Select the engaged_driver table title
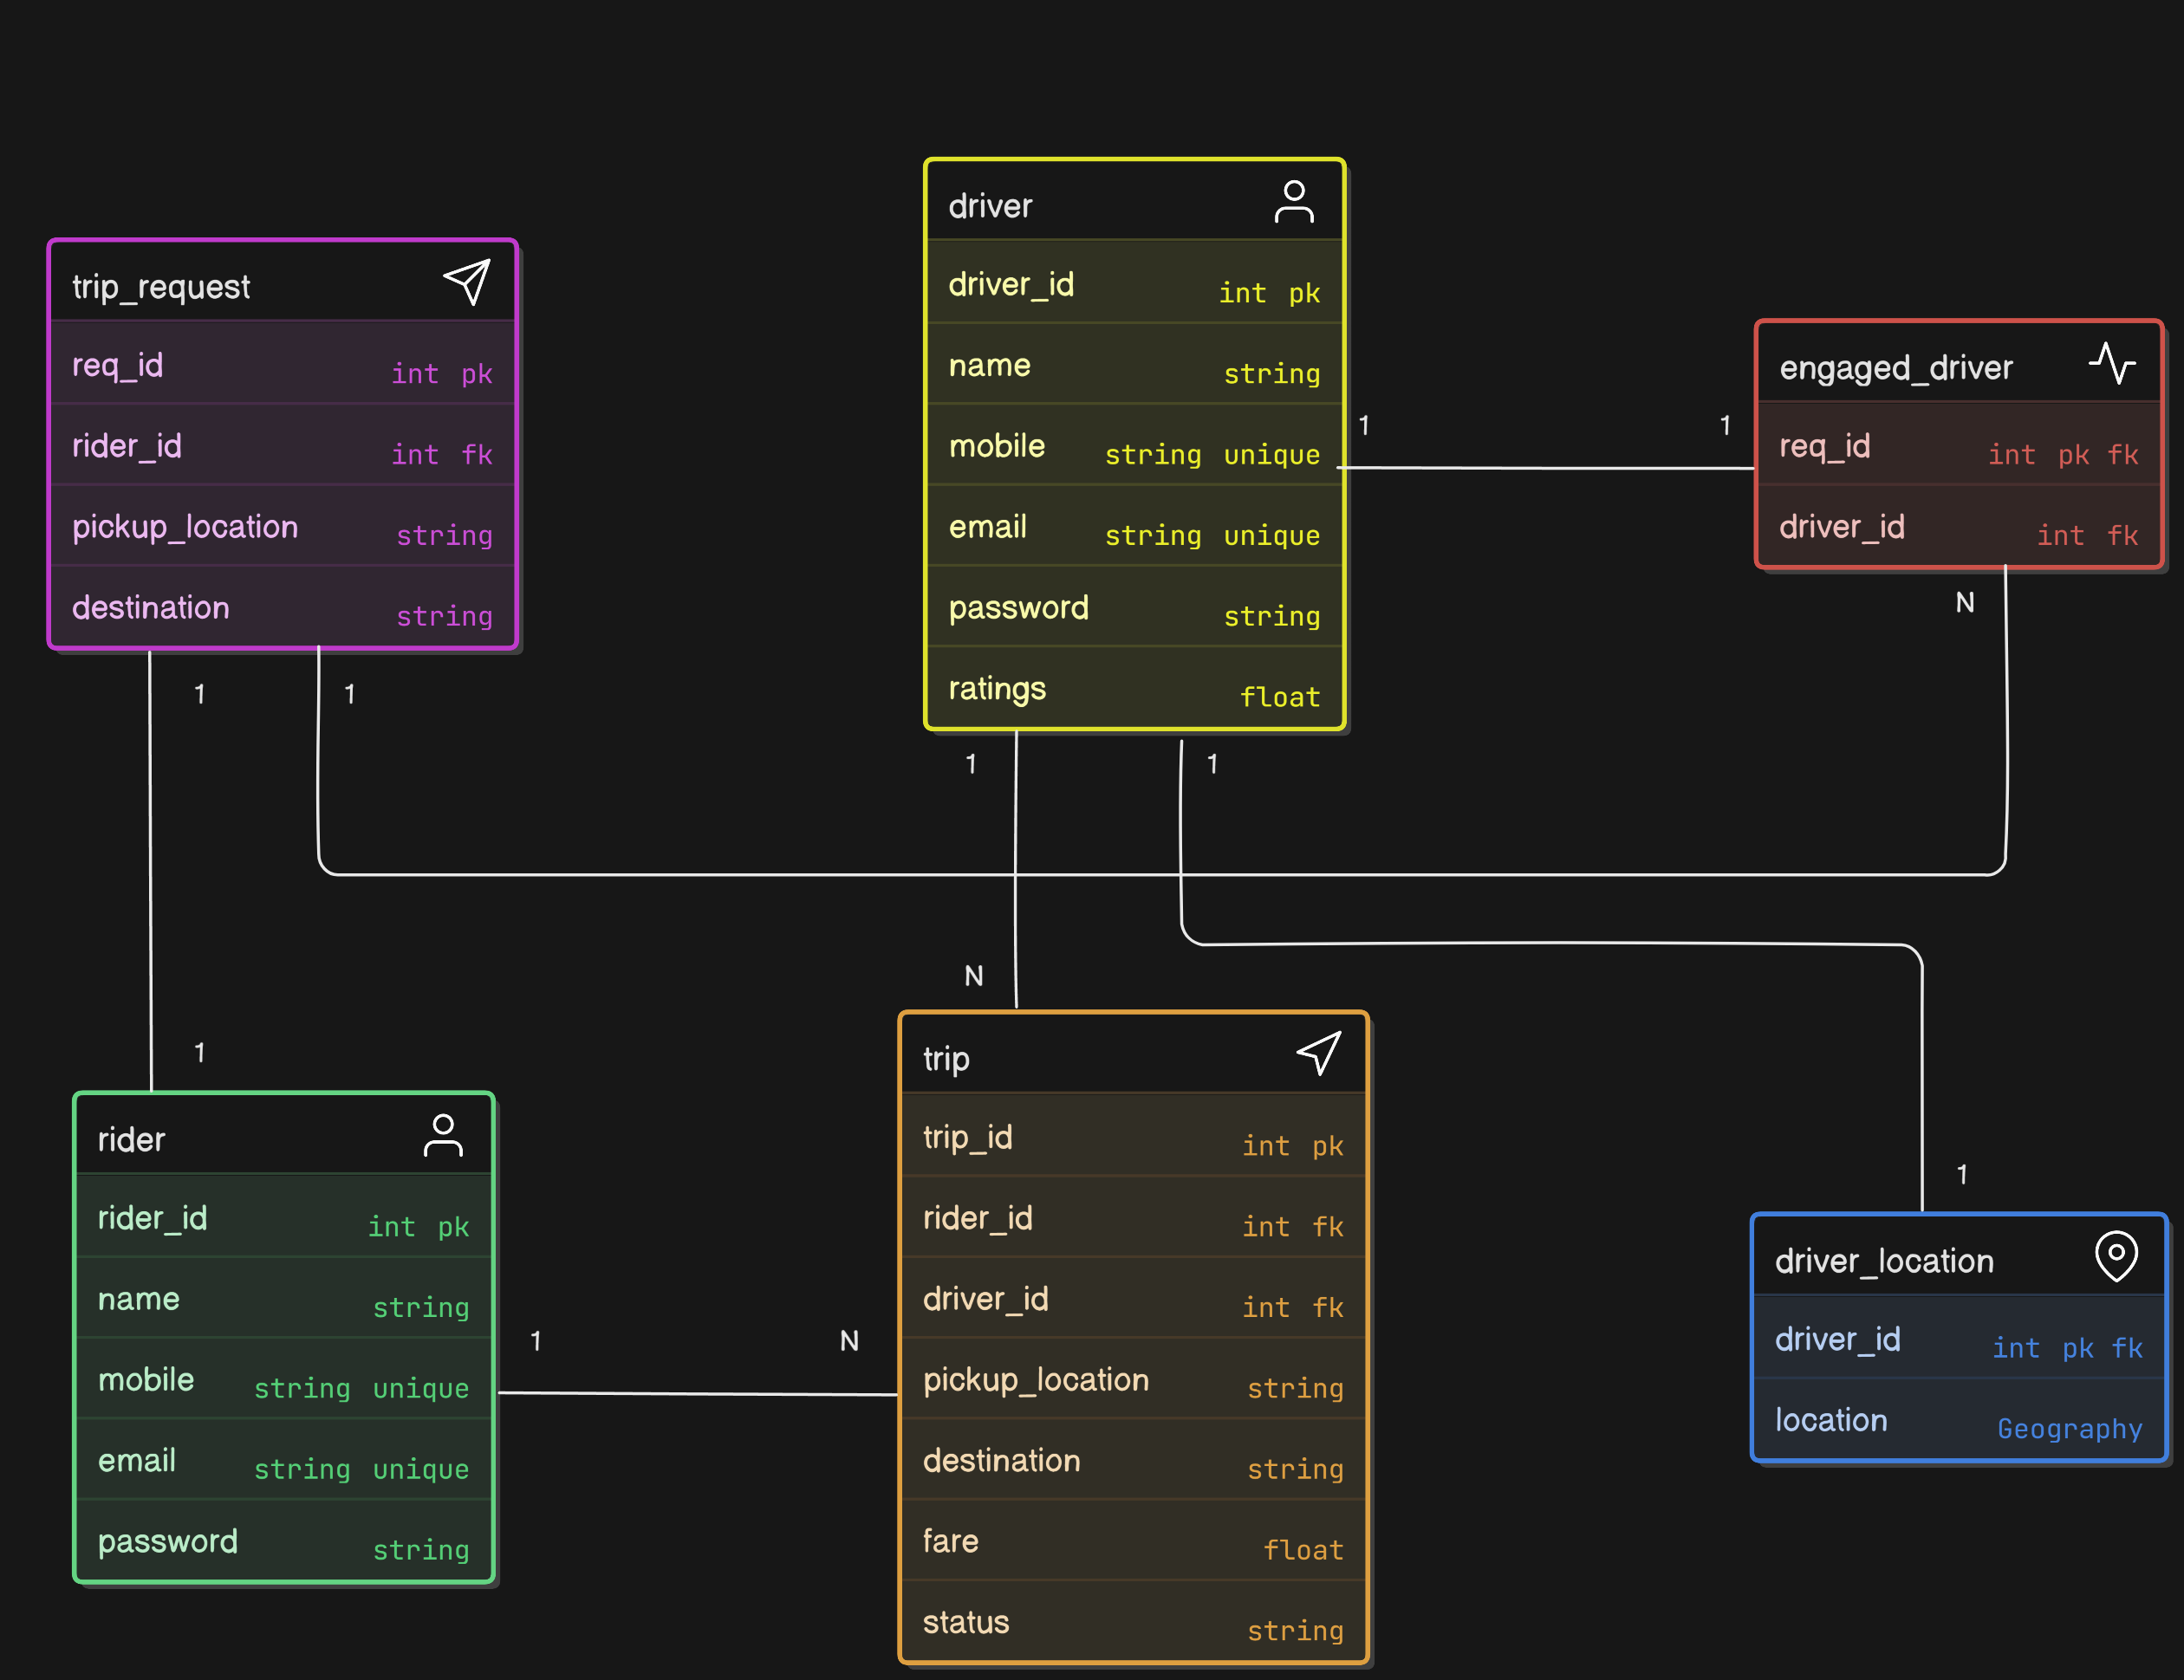 (1896, 368)
